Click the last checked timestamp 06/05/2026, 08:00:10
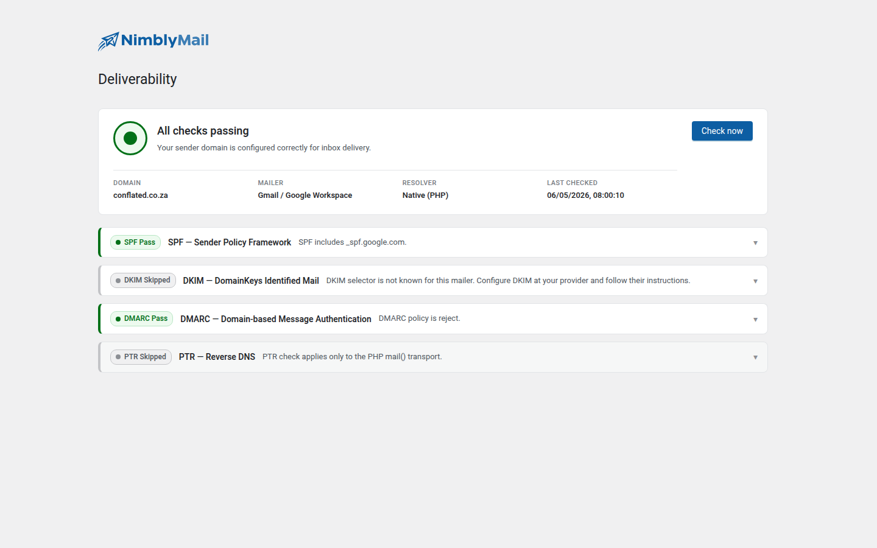877x548 pixels. tap(585, 195)
